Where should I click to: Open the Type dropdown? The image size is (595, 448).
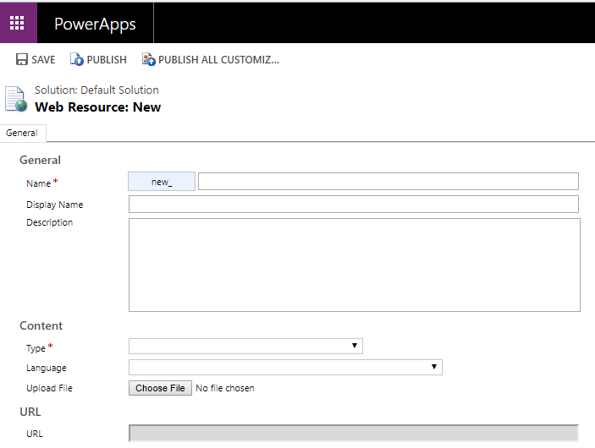[245, 346]
